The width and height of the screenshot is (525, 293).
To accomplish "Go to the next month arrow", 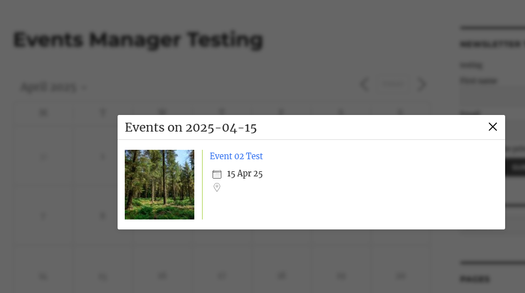I will click(422, 85).
